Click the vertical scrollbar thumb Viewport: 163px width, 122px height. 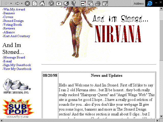pyautogui.click(x=161, y=40)
